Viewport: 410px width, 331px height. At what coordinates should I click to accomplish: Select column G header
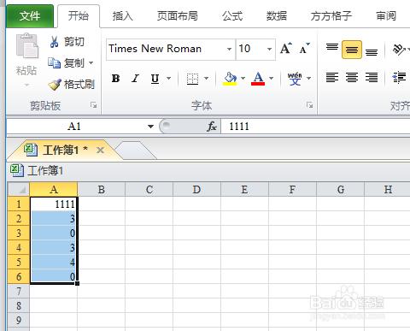click(x=341, y=189)
